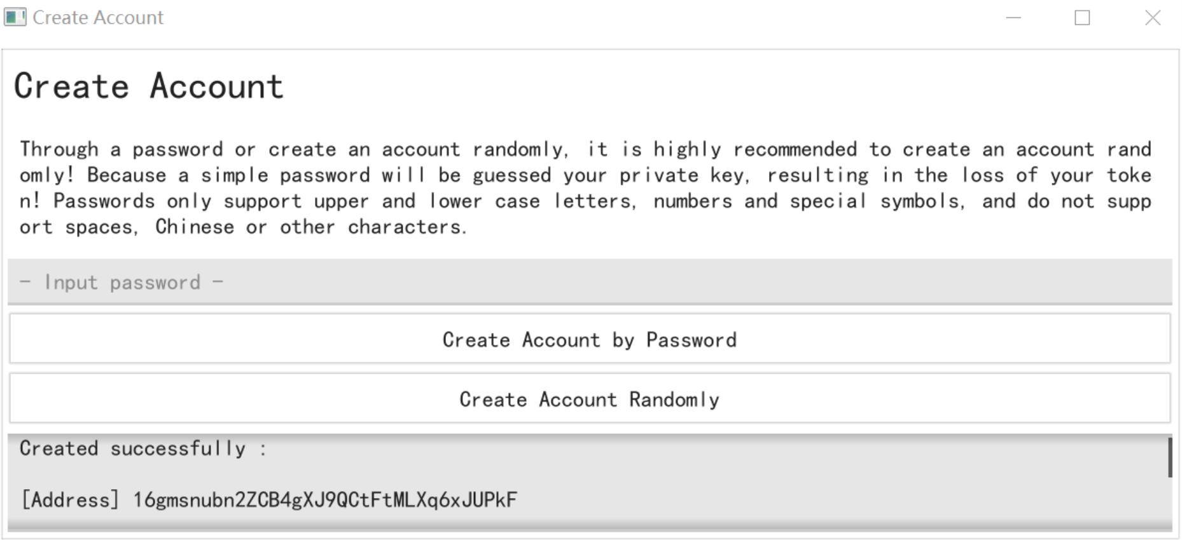1182x540 pixels.
Task: Click the [Address] label in results
Action: [69, 500]
